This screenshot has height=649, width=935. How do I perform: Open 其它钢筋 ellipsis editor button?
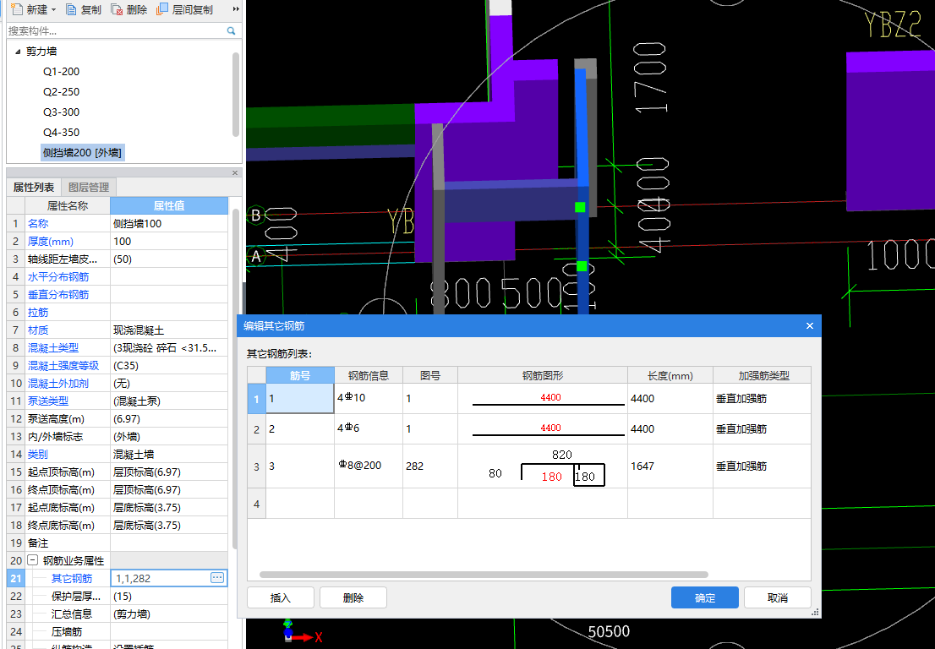click(x=217, y=577)
